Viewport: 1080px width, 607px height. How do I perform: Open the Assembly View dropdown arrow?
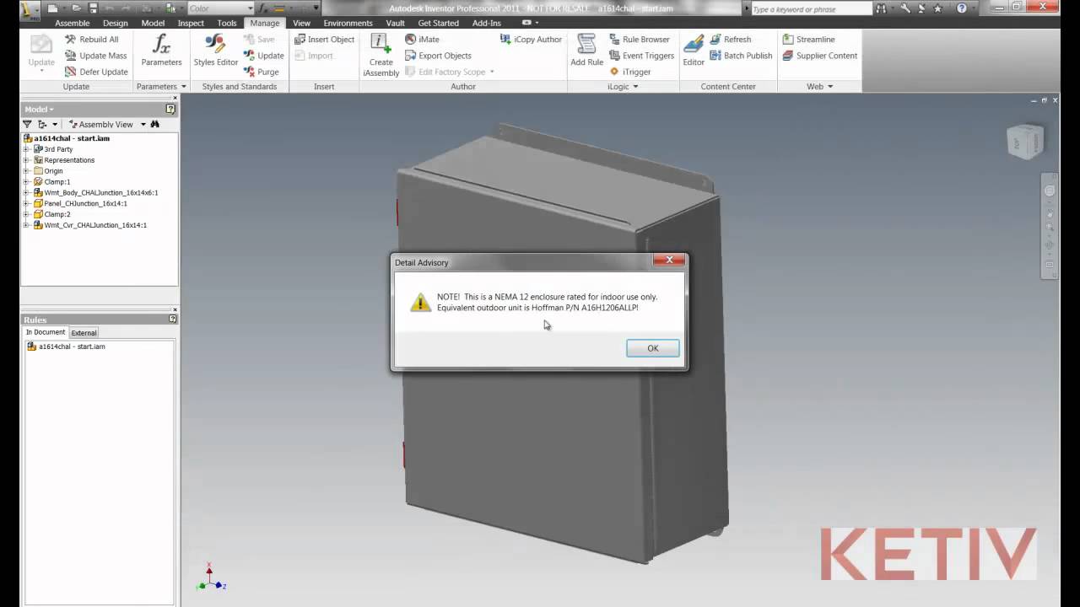click(x=143, y=124)
